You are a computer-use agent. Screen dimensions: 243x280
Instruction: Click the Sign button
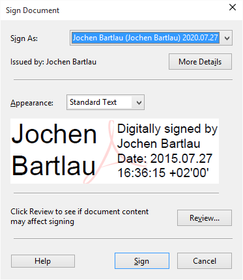click(142, 260)
